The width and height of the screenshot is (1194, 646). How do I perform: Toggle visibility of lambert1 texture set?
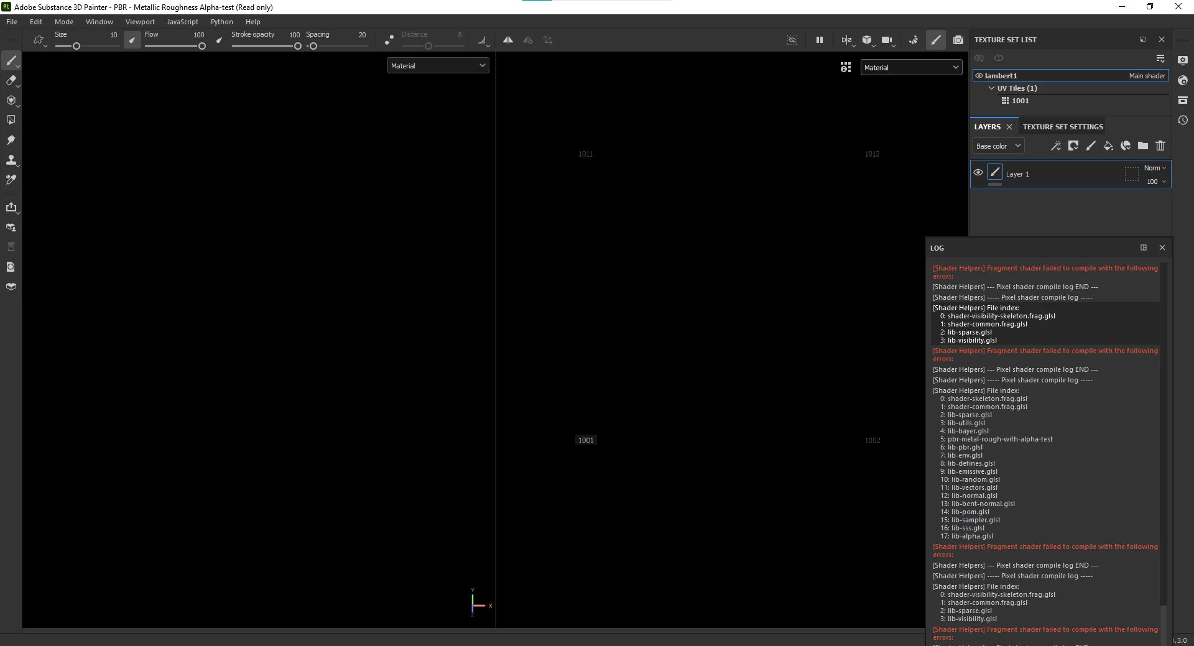(x=979, y=76)
